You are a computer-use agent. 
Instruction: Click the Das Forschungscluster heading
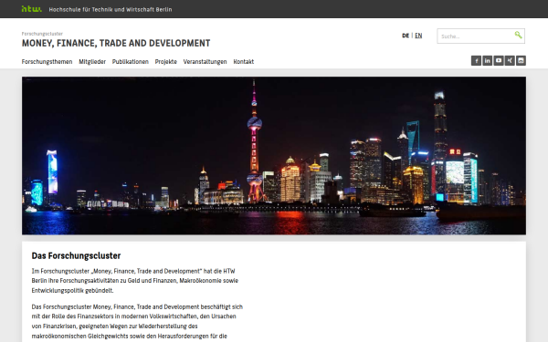(x=76, y=255)
